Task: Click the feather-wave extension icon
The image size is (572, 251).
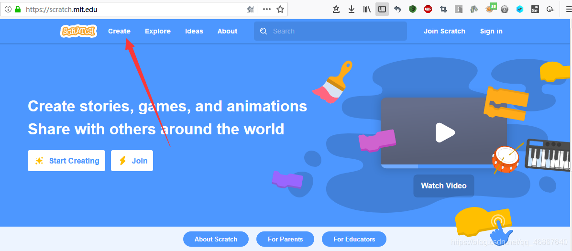Action: pyautogui.click(x=474, y=10)
